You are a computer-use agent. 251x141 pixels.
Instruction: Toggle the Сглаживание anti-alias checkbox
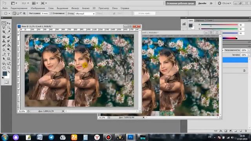pyautogui.click(x=51, y=13)
